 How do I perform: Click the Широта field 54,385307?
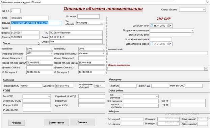pos(25,33)
